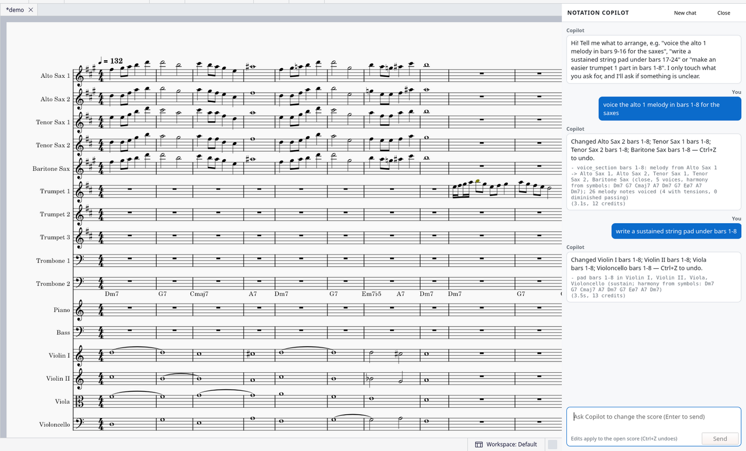Select the Piano staff label

pyautogui.click(x=61, y=309)
